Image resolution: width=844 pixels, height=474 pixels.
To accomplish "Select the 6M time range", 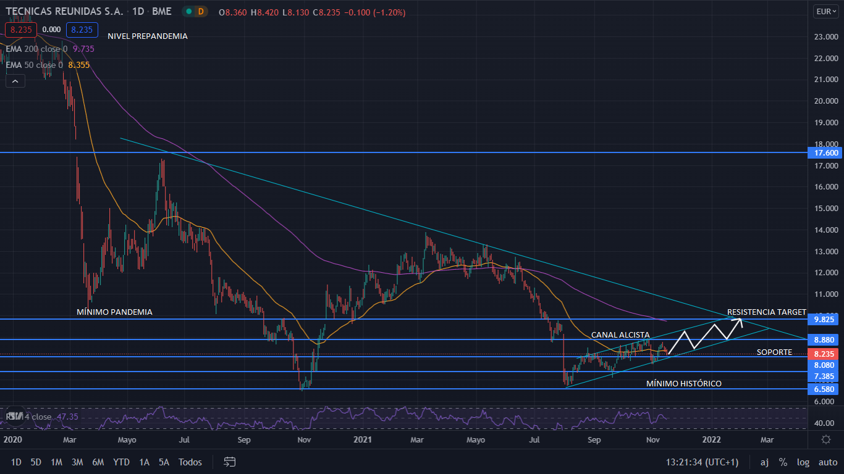I will 98,462.
